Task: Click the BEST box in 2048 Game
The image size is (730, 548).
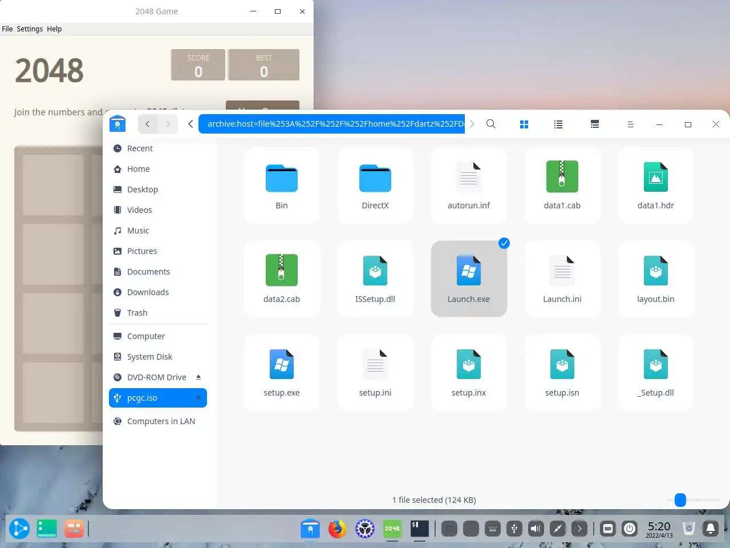Action: (x=263, y=65)
